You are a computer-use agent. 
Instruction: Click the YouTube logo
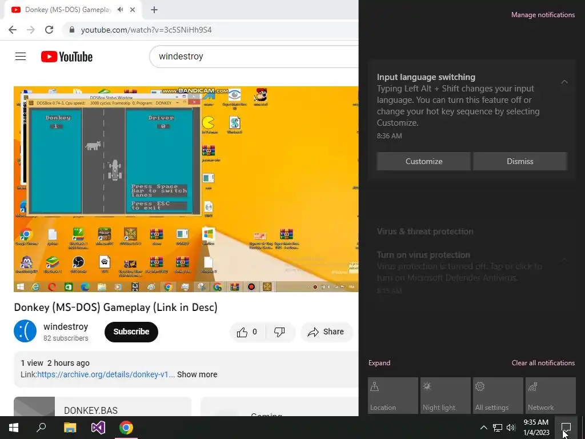(x=67, y=57)
